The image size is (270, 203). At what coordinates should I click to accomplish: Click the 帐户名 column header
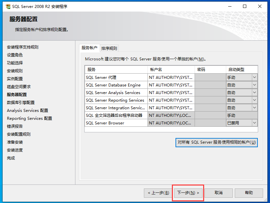[171, 70]
